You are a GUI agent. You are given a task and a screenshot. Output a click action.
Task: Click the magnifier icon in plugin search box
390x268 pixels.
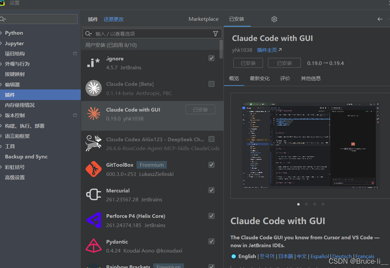[88, 34]
